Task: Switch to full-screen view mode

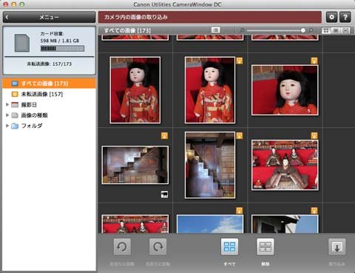Action: pos(345,30)
